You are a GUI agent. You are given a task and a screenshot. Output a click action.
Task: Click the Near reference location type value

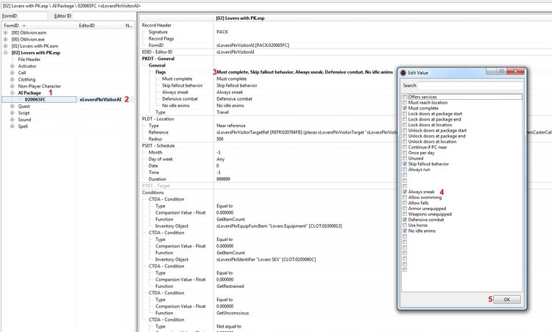pyautogui.click(x=231, y=126)
